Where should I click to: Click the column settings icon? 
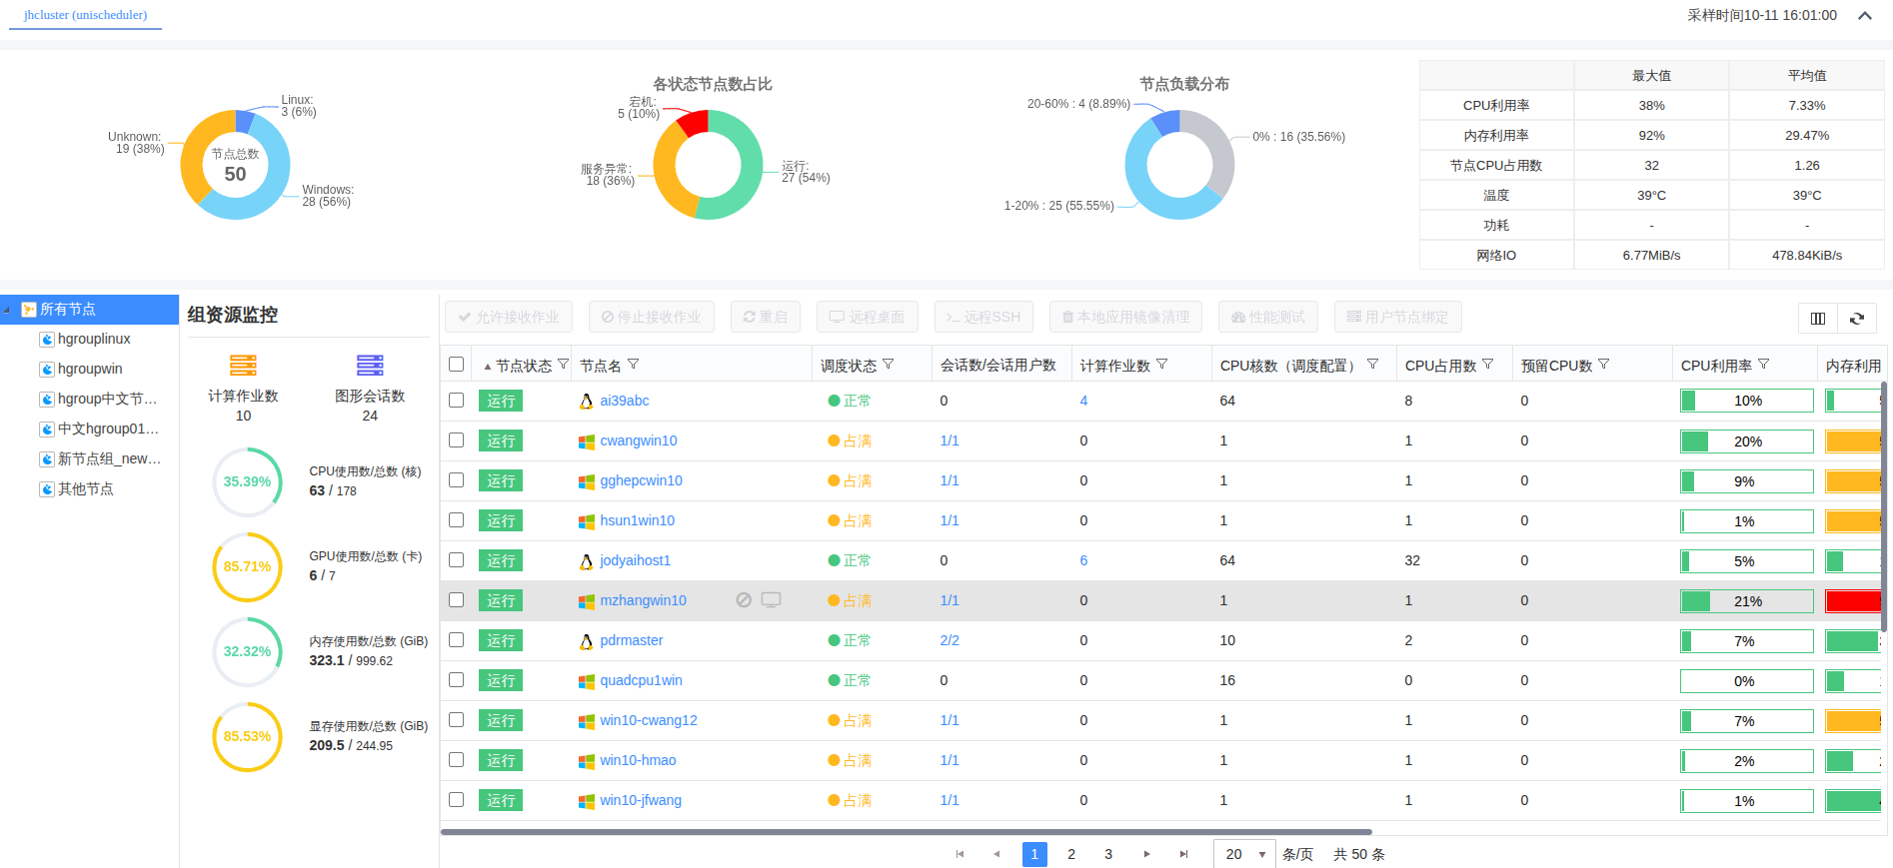tap(1817, 319)
